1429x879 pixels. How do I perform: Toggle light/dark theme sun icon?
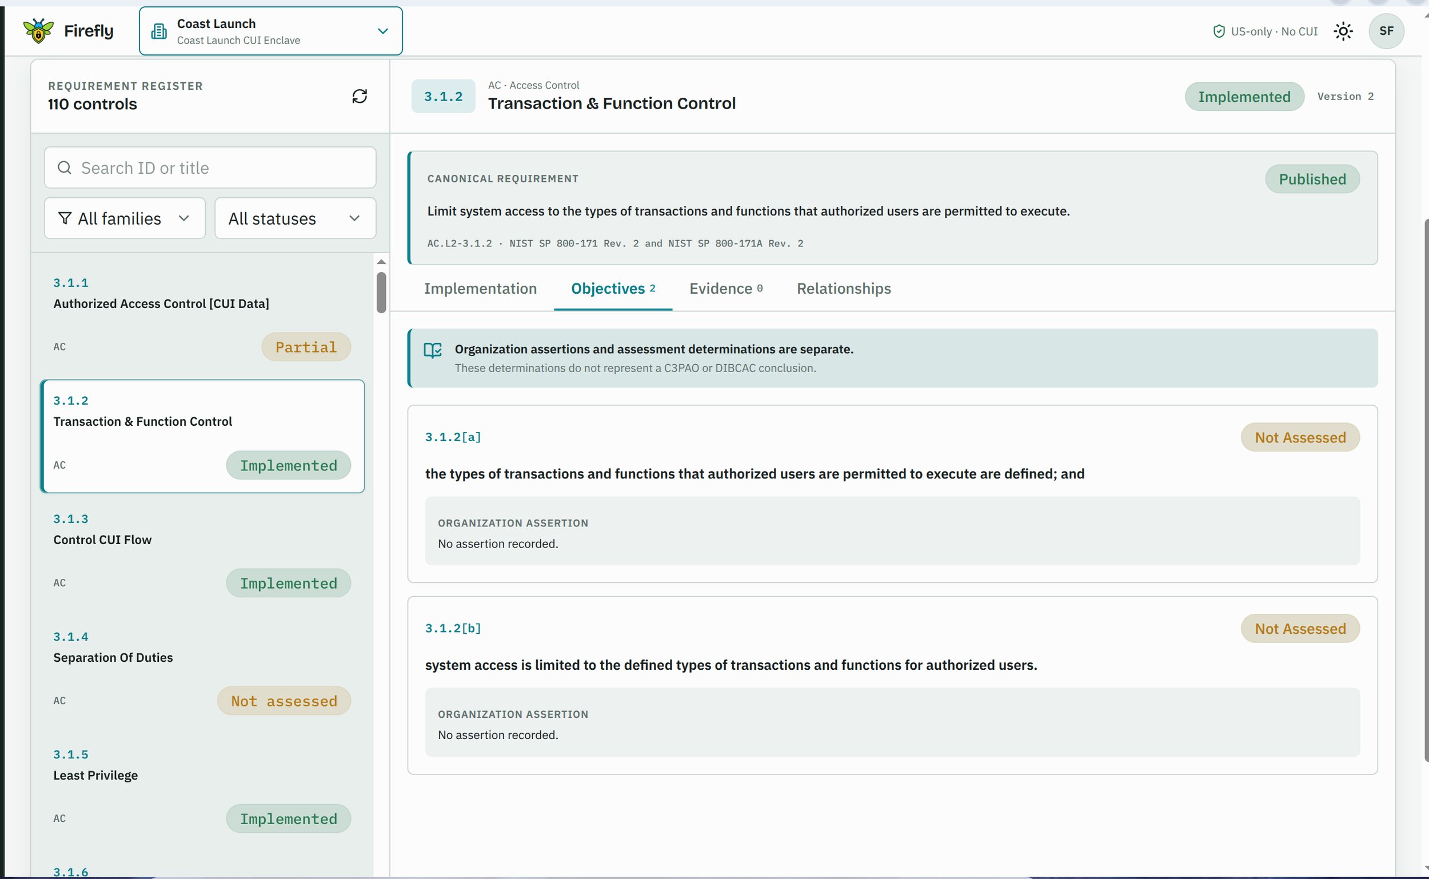[x=1343, y=31]
